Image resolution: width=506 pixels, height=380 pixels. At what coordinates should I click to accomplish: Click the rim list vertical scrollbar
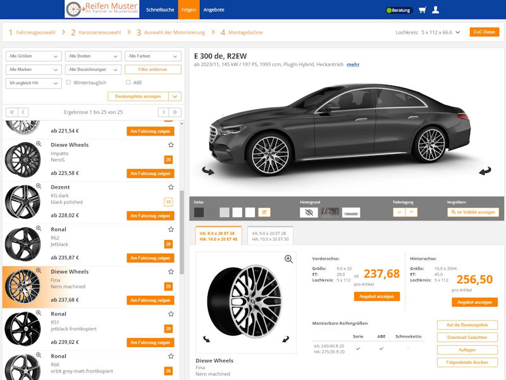coord(182,232)
